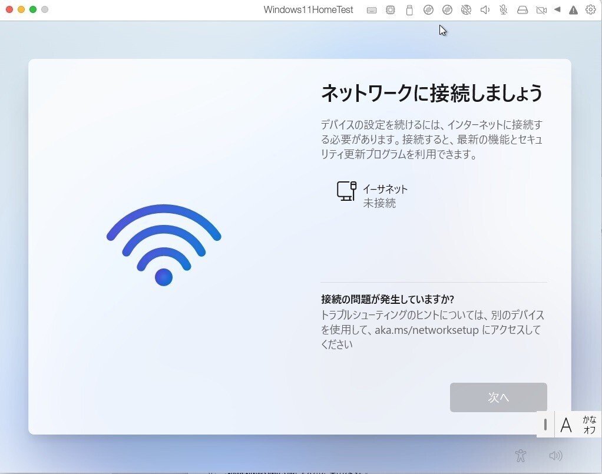The height and width of the screenshot is (474, 602).
Task: Open the keyboard icon in VM toolbar
Action: tap(371, 11)
